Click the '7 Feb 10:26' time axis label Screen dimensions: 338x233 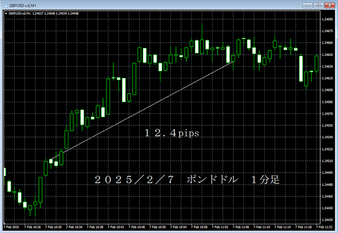pos(33,227)
